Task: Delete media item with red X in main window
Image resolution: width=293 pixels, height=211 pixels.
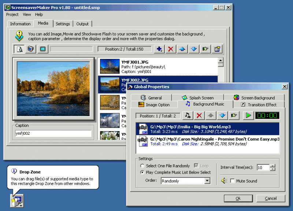Action: (x=171, y=49)
